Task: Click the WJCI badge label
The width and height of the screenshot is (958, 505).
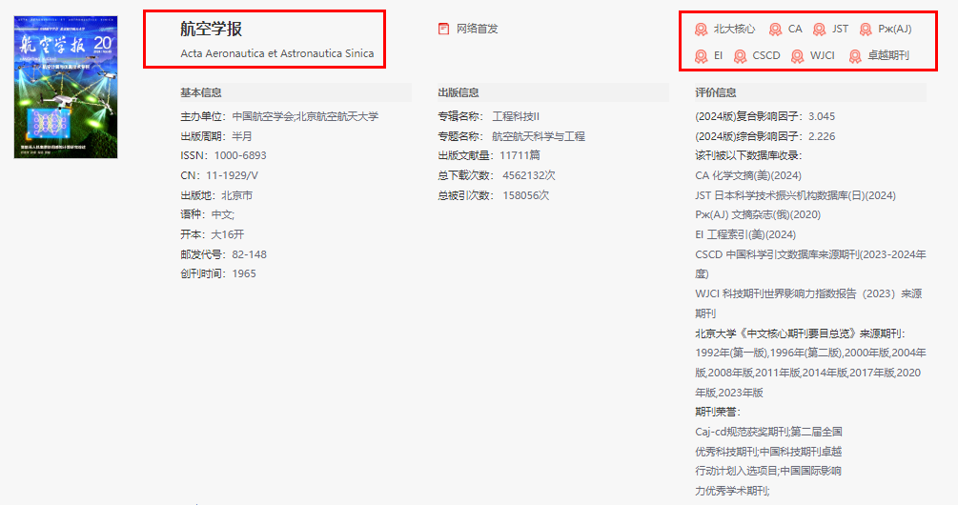Action: click(823, 55)
